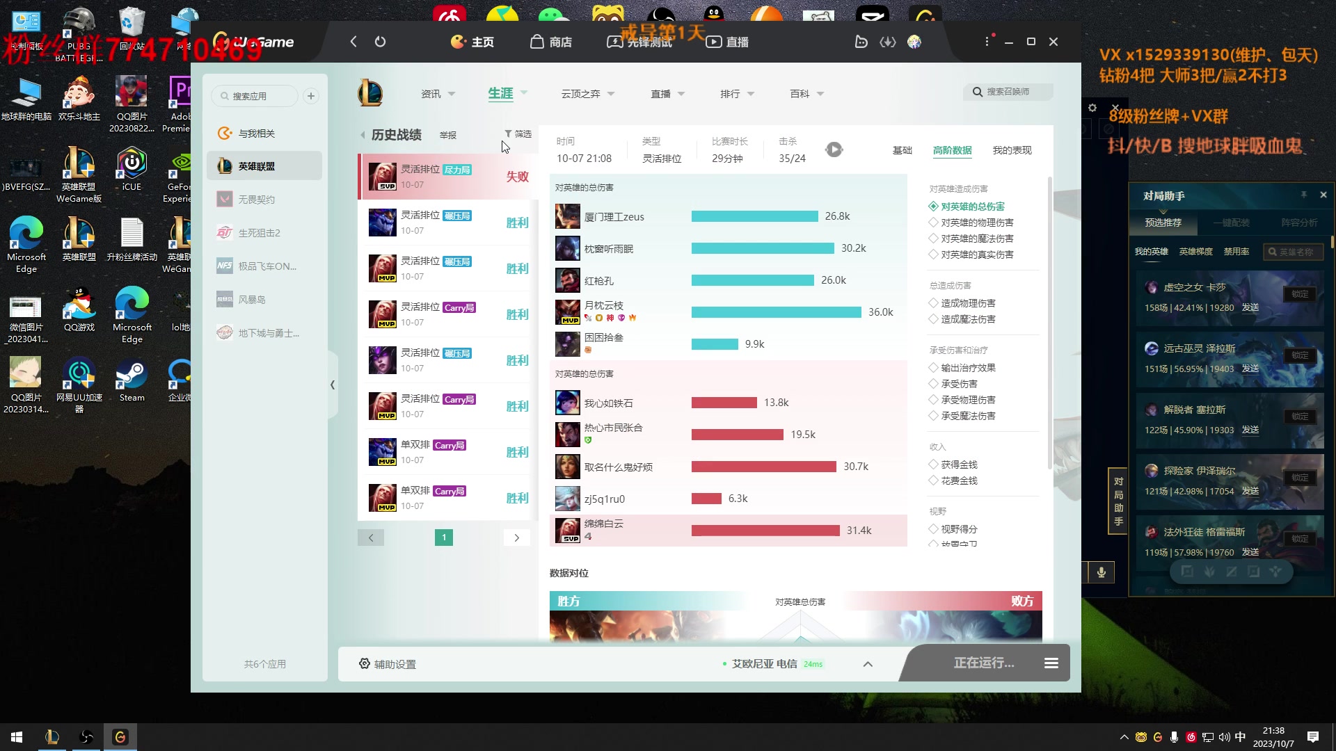Go back from 历史战绩 arrow

coord(363,135)
